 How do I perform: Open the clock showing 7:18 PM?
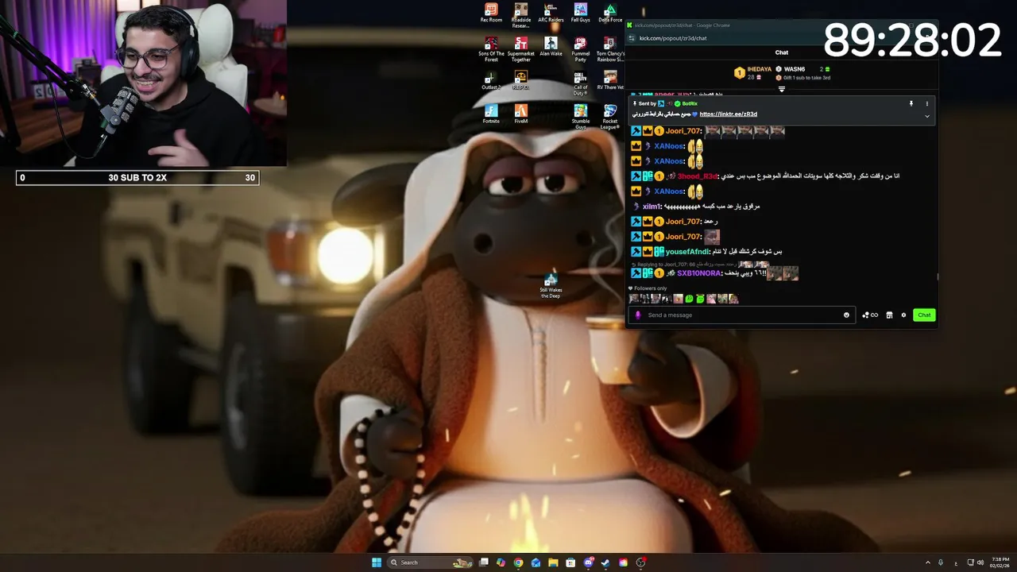coord(1000,562)
